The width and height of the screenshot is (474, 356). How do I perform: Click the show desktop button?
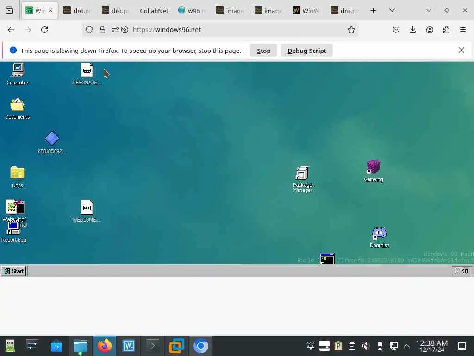pyautogui.click(x=462, y=346)
